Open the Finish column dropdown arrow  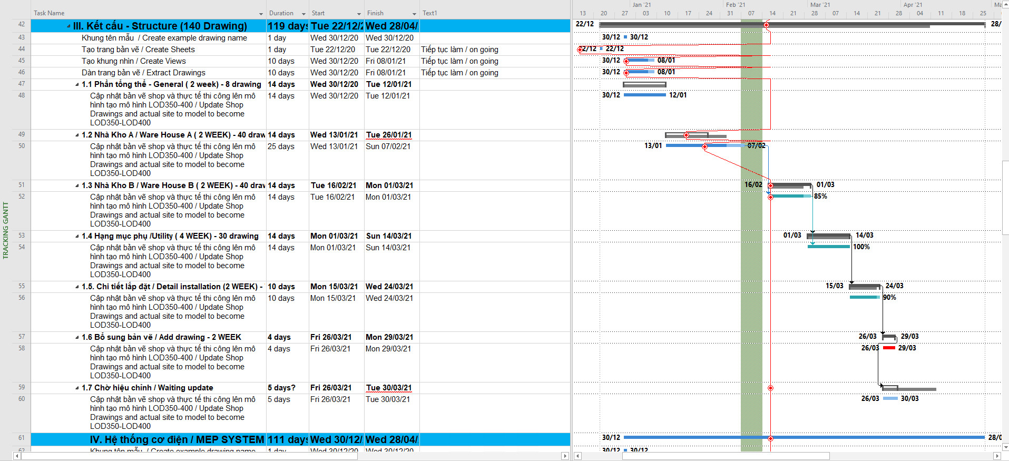(x=414, y=14)
